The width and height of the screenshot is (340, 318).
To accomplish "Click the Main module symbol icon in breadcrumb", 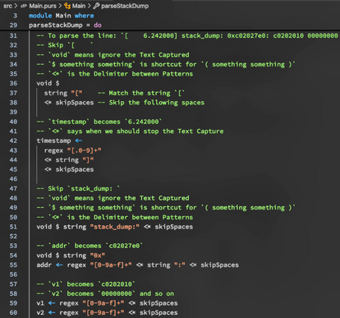I will 67,6.
